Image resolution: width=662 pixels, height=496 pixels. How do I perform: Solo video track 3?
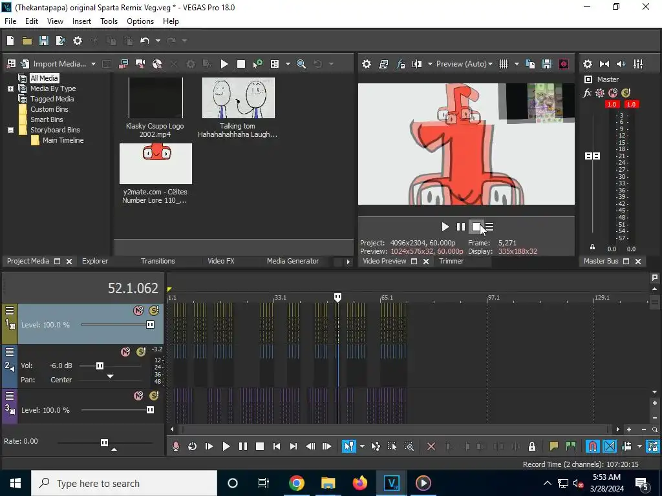coord(154,396)
